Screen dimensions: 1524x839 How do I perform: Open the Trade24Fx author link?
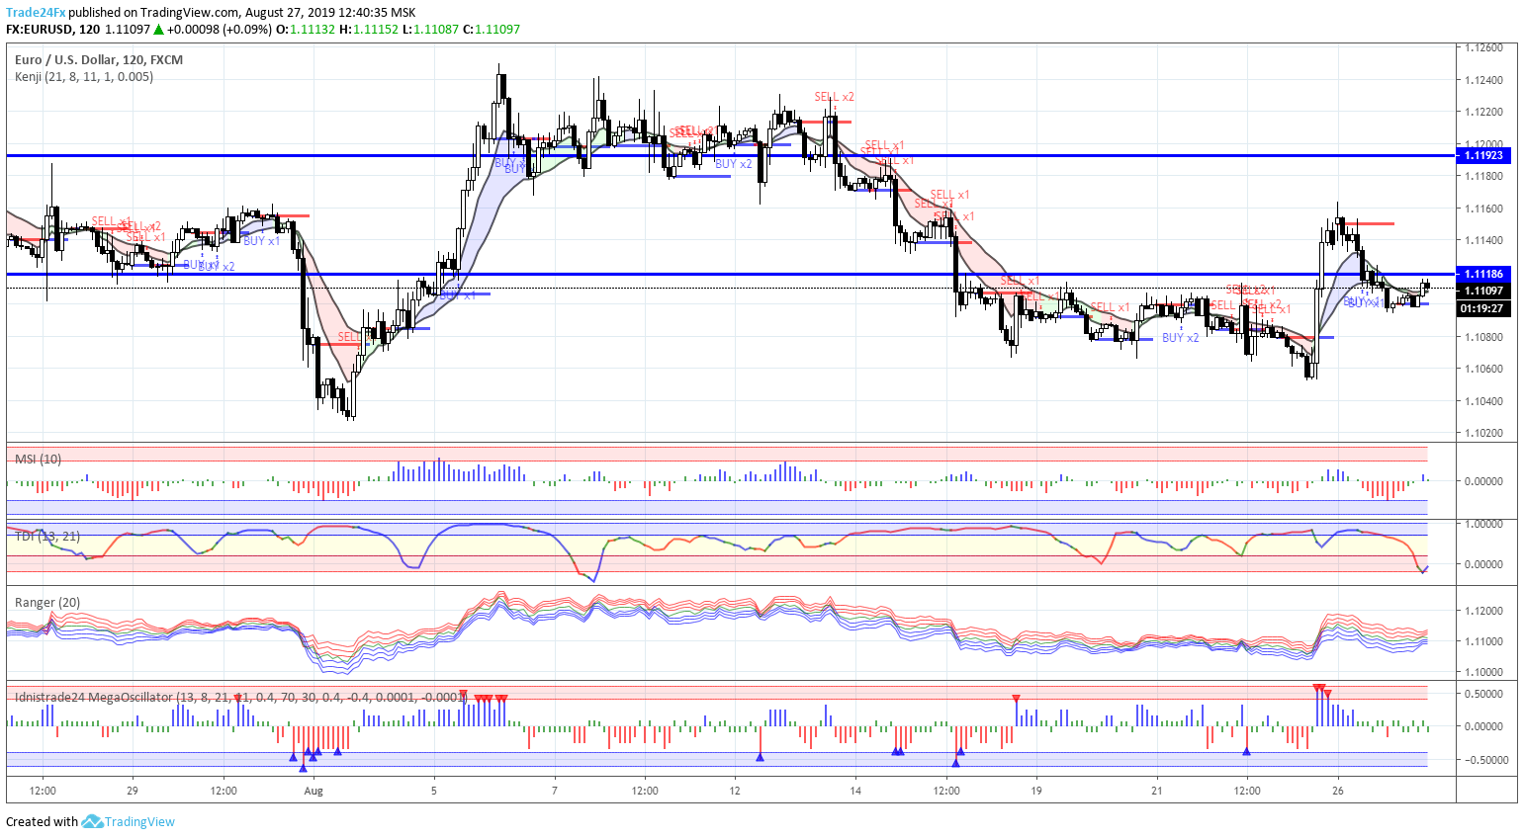[36, 13]
